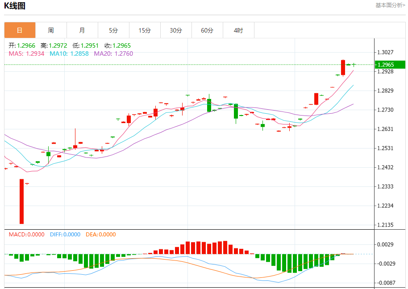Click the high price 1.2972 value

click(x=58, y=46)
